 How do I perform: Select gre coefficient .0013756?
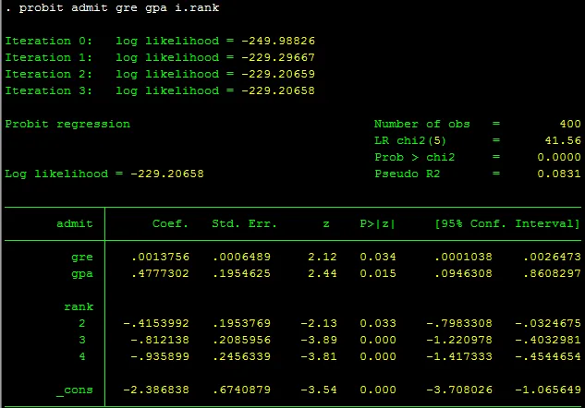point(161,257)
